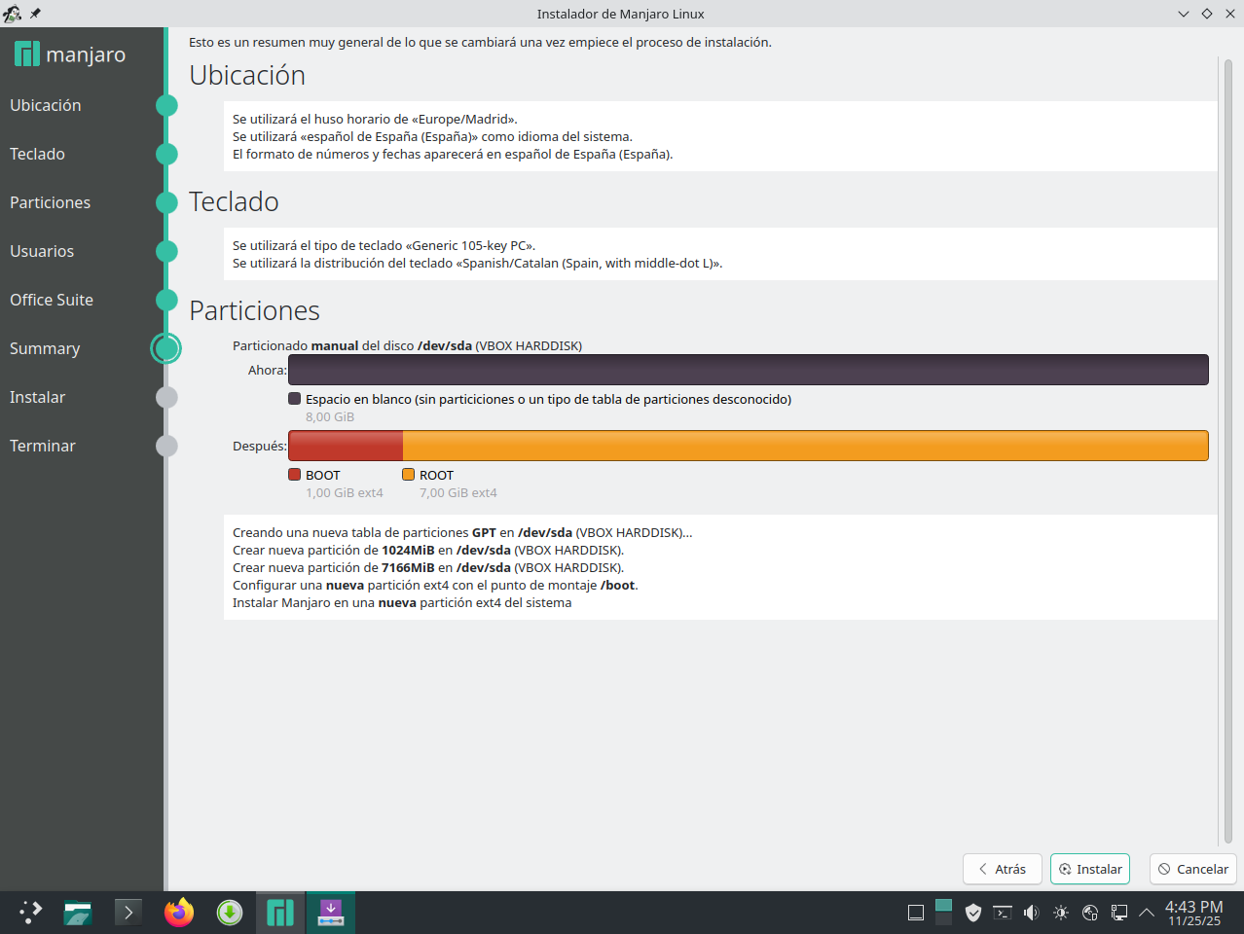The height and width of the screenshot is (934, 1244).
Task: Select the Office Suite step in sidebar
Action: point(52,300)
